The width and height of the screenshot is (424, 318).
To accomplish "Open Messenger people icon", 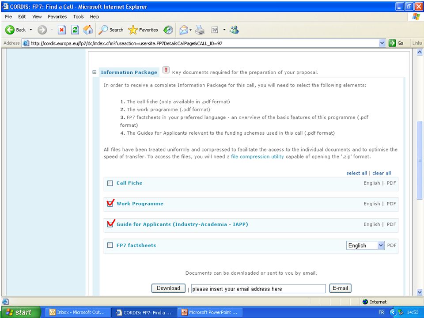I will [234, 30].
